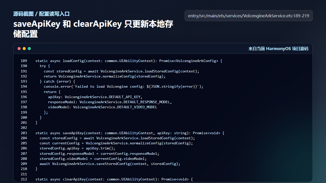Click the 'return {' line 195
Image resolution: width=326 pixels, height=183 pixels.
click(52, 92)
